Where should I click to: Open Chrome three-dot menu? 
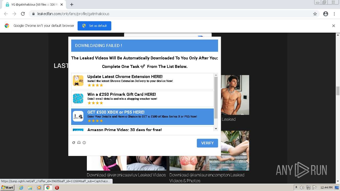[334, 14]
